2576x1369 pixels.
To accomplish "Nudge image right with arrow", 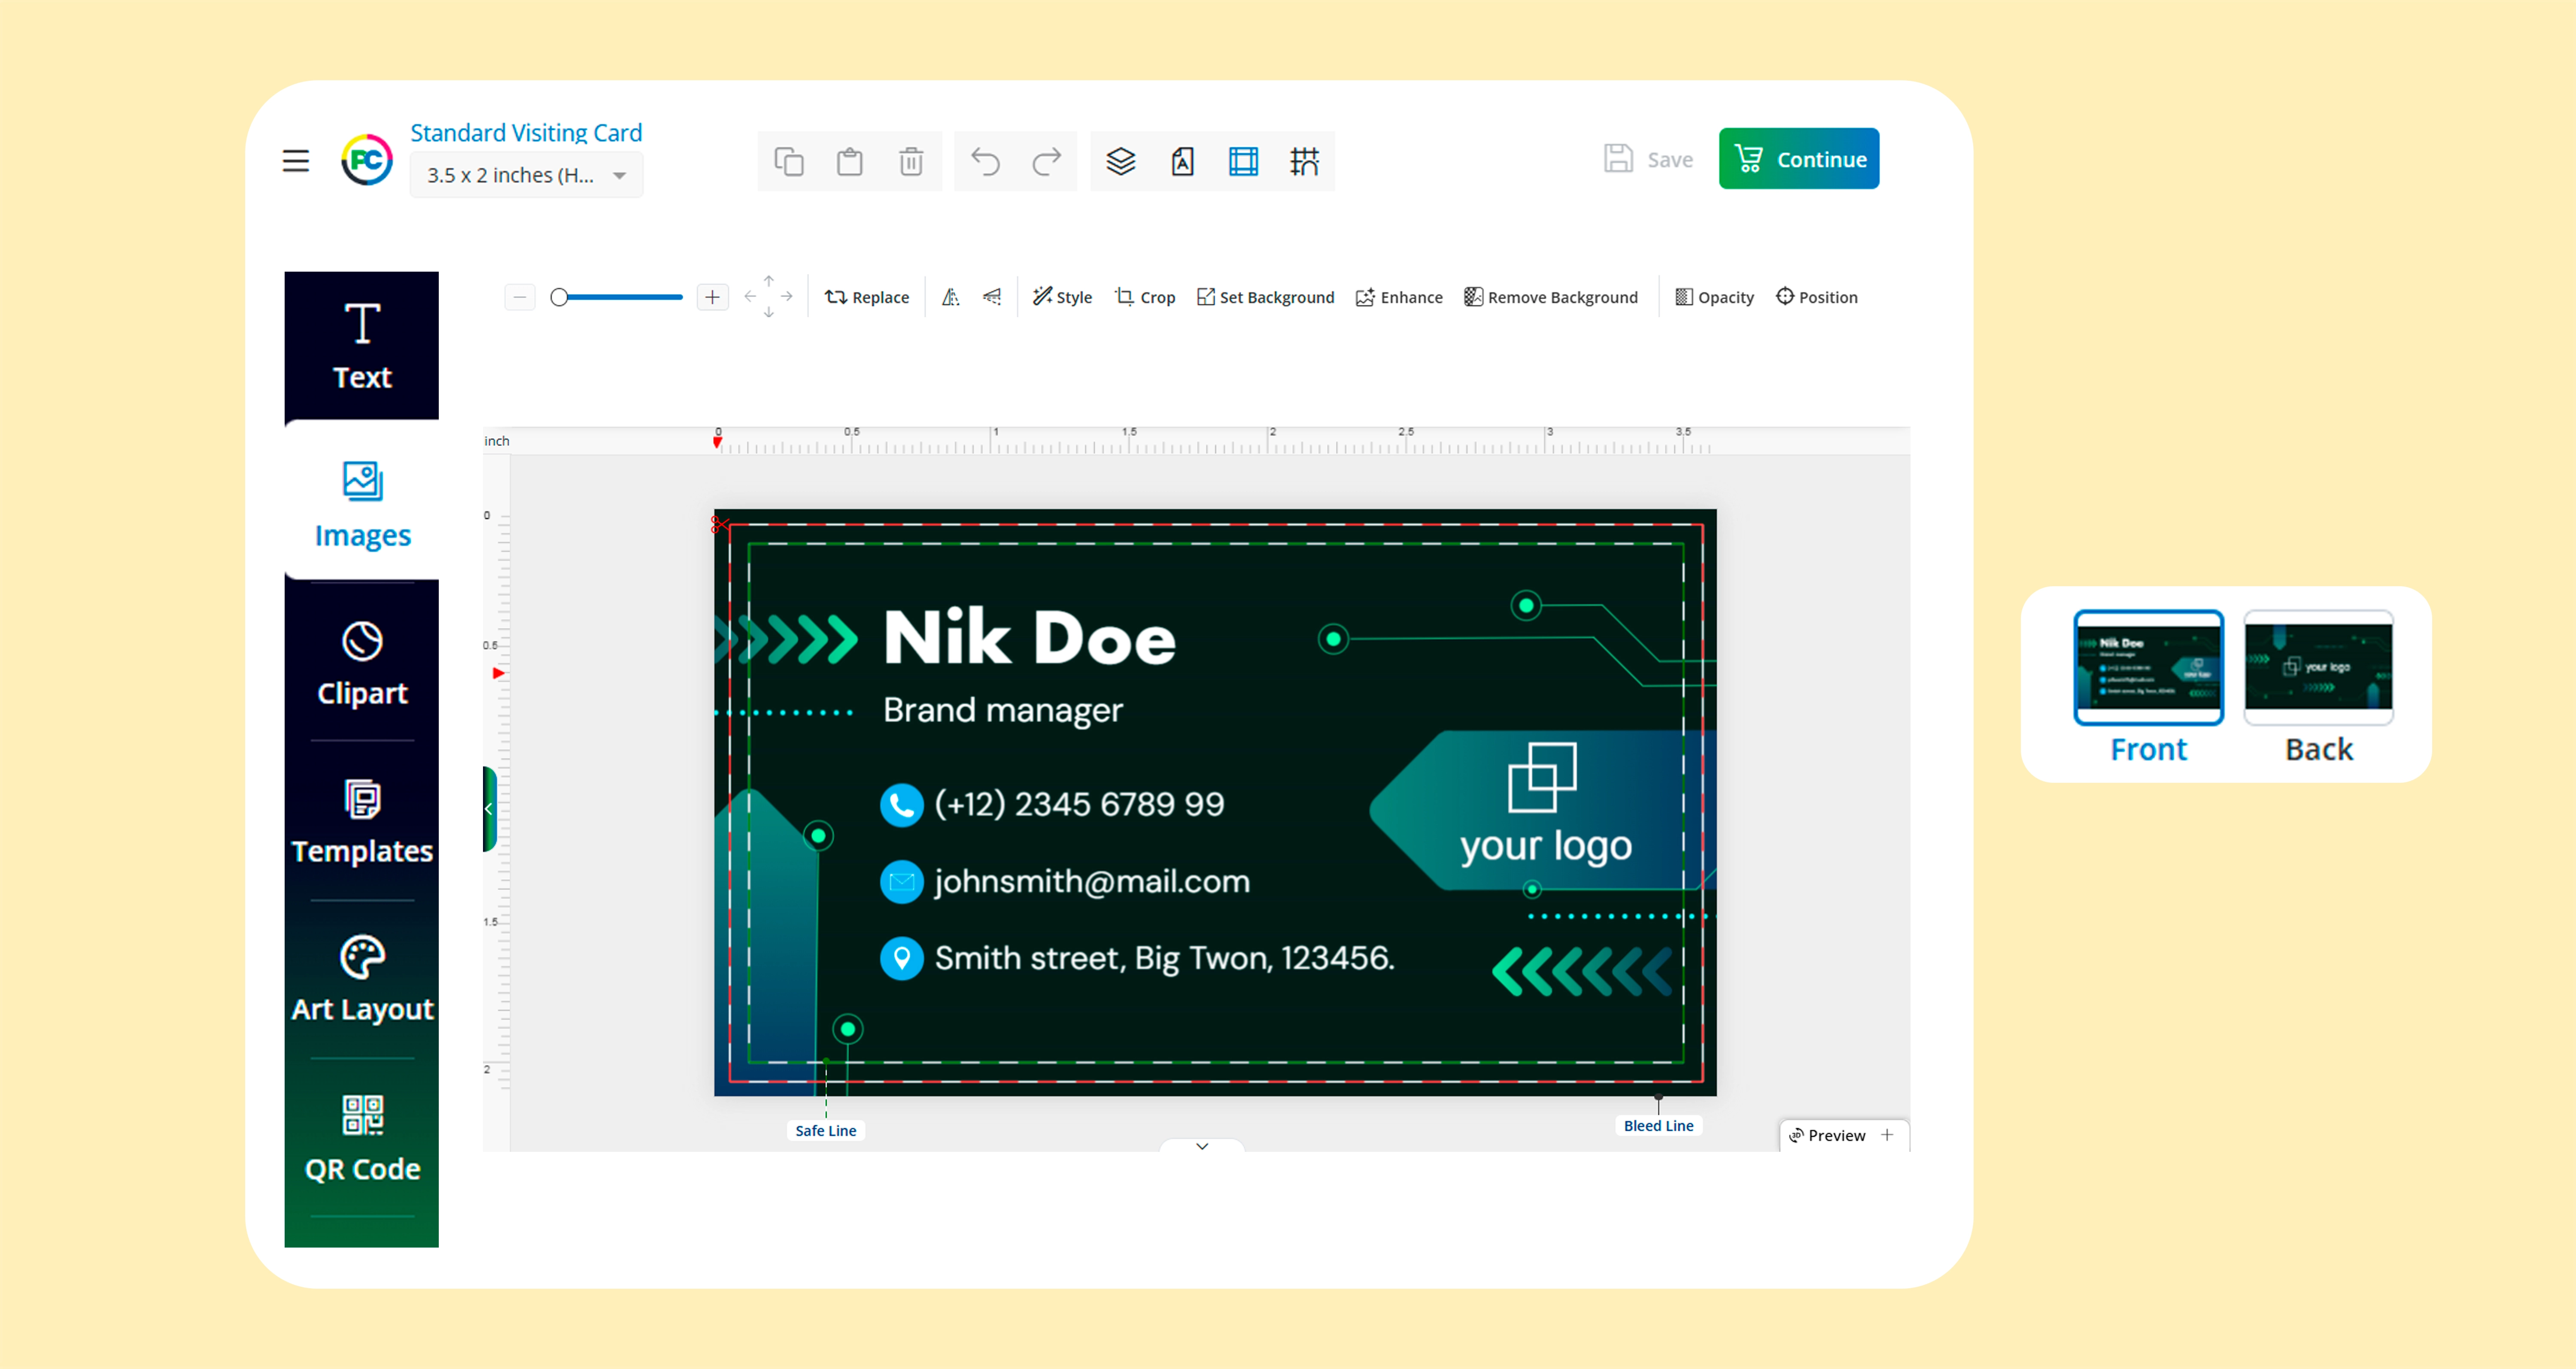I will (787, 297).
